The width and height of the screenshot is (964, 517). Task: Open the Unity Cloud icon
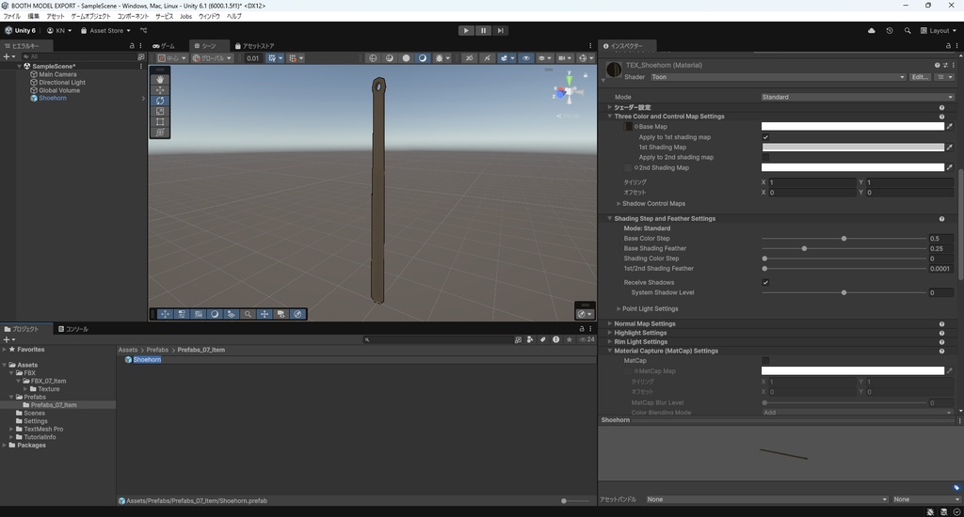[x=871, y=31]
